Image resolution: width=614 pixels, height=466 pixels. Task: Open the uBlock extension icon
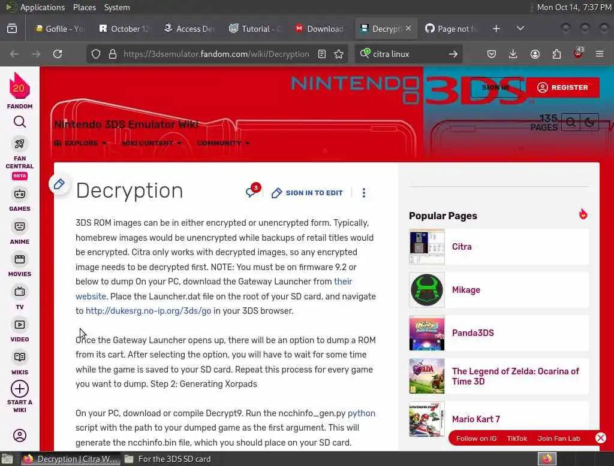point(579,53)
